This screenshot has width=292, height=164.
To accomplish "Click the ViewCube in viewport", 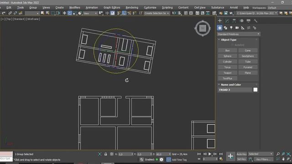I will (203, 28).
